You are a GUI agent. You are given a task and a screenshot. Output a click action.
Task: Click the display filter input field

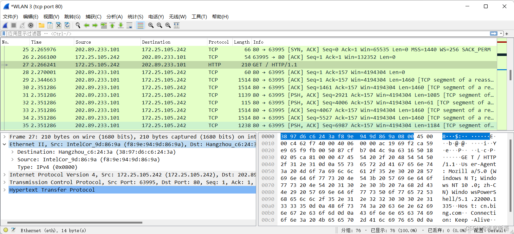pos(247,34)
